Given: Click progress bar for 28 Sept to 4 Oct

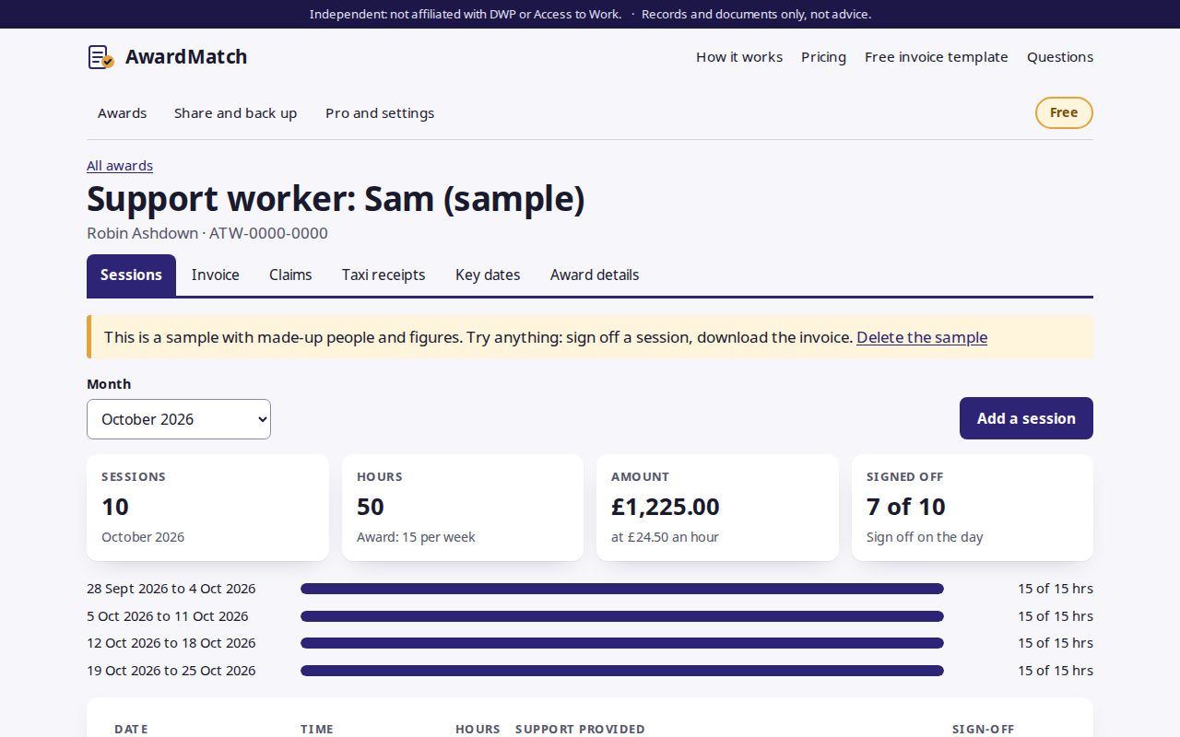Looking at the screenshot, I should 622,589.
